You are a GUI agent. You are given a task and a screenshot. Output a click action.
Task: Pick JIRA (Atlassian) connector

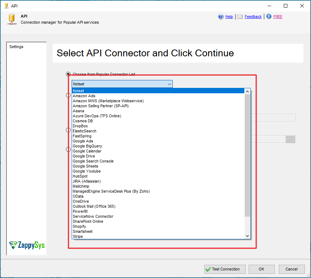point(158,181)
